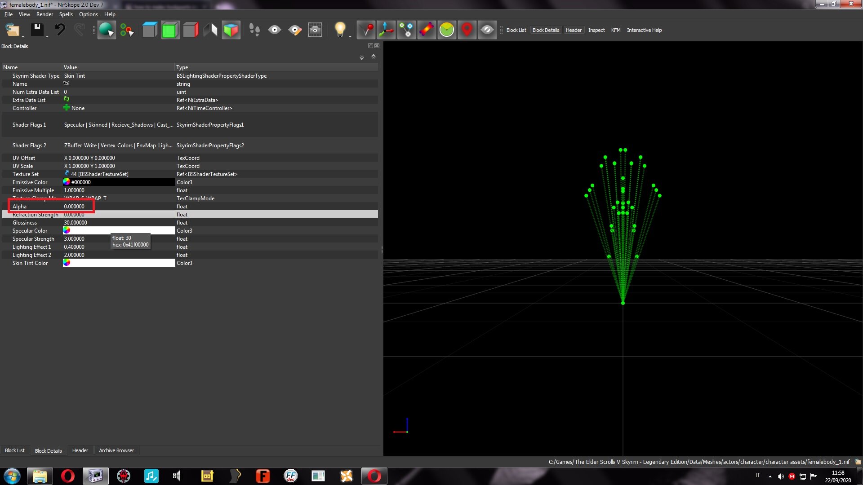
Task: Open the Spells menu
Action: click(66, 14)
